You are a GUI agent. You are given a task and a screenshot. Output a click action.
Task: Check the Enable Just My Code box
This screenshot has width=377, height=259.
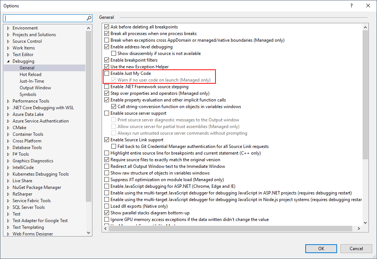(x=106, y=73)
